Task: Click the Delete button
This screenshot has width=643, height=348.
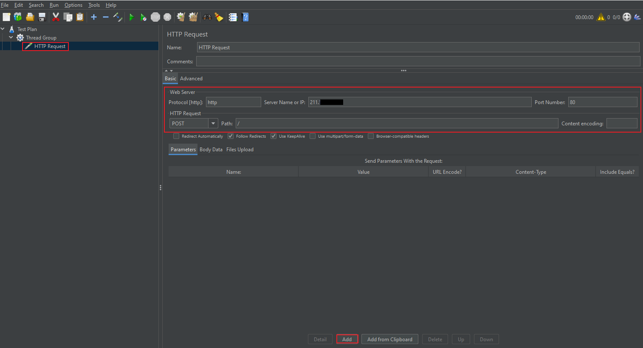Action: tap(435, 339)
